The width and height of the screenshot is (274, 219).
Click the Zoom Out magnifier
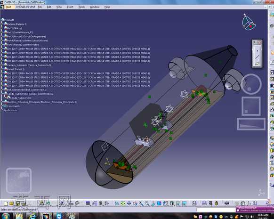(x=147, y=203)
